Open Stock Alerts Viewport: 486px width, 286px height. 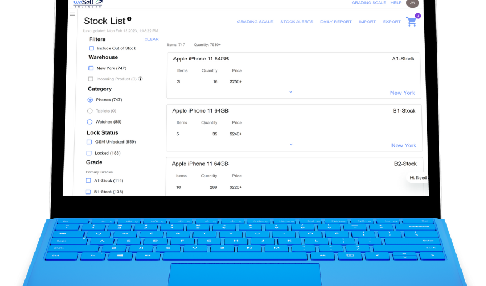point(296,22)
